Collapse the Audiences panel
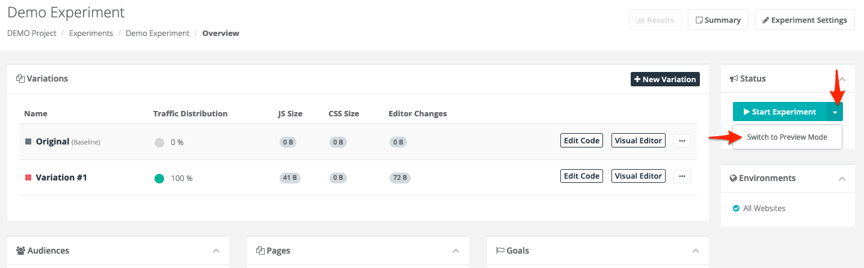864x268 pixels. pyautogui.click(x=216, y=251)
